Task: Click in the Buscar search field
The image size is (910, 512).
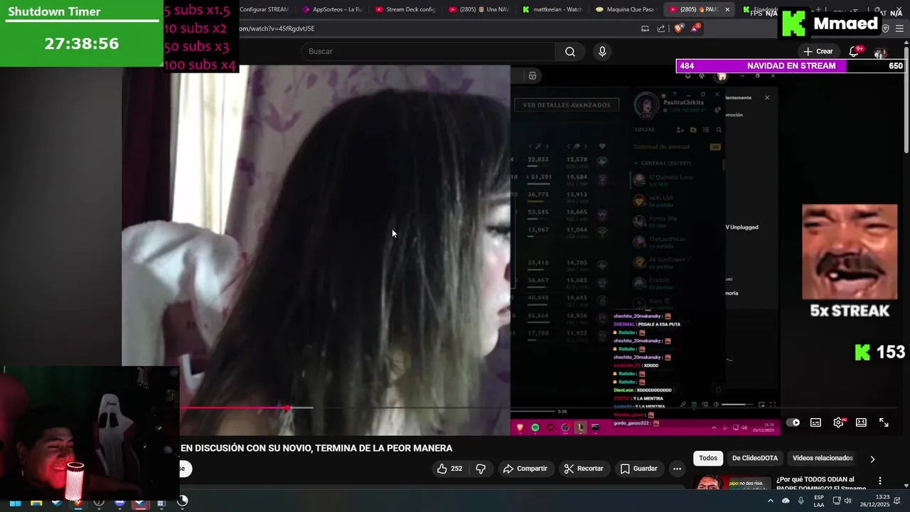Action: [427, 51]
